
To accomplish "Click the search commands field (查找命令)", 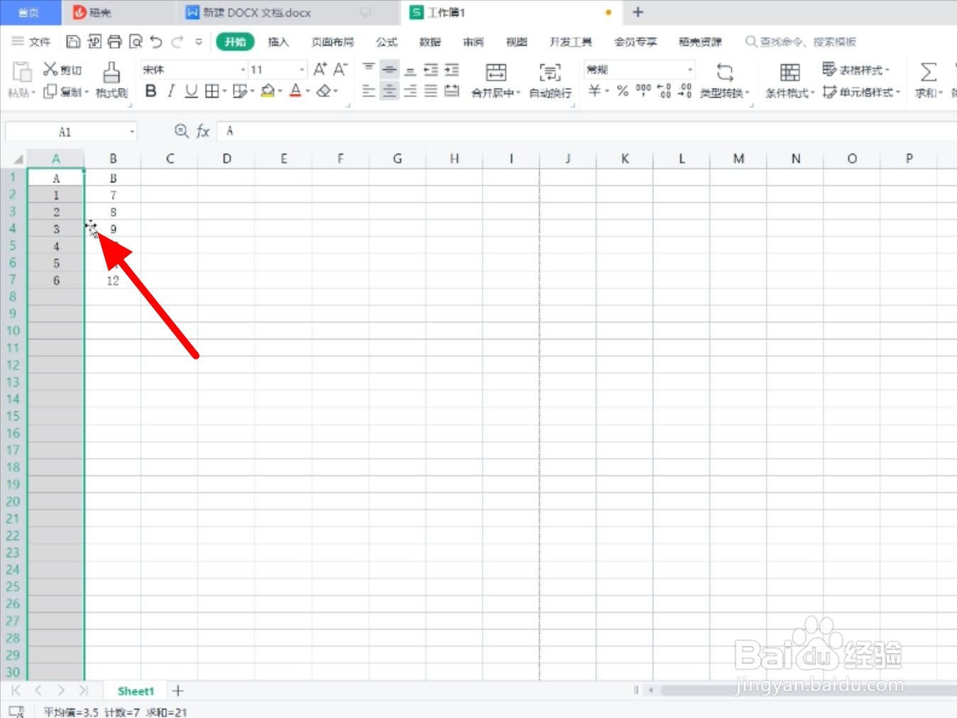I will 800,42.
